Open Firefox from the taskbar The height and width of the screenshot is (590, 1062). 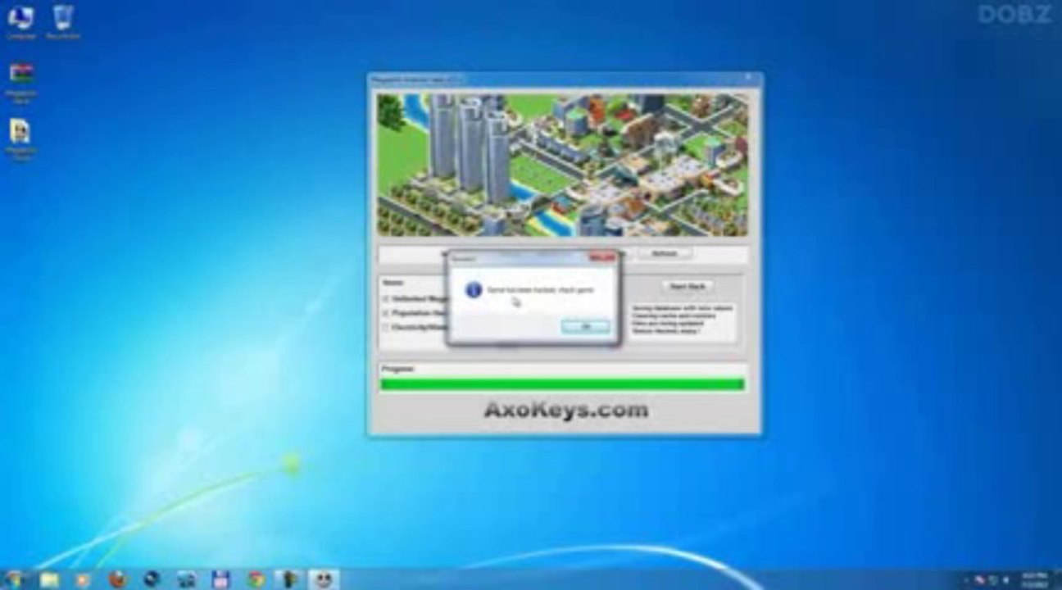[118, 579]
